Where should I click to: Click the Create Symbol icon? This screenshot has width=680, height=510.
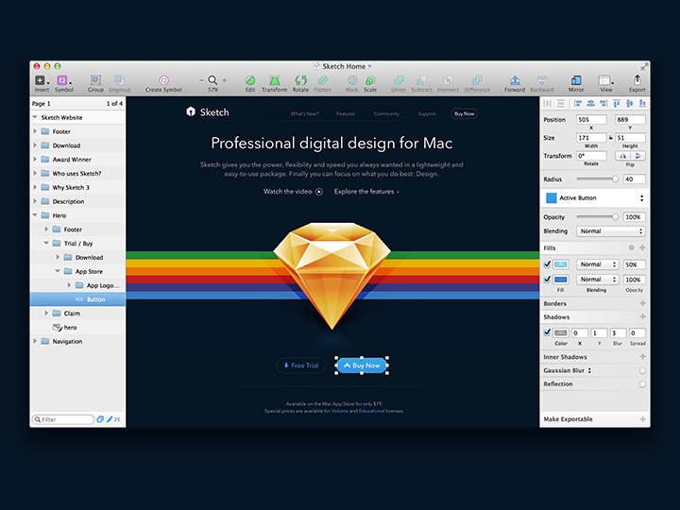point(163,80)
